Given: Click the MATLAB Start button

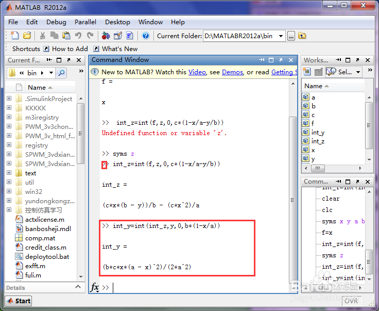Looking at the screenshot, I should 19,301.
